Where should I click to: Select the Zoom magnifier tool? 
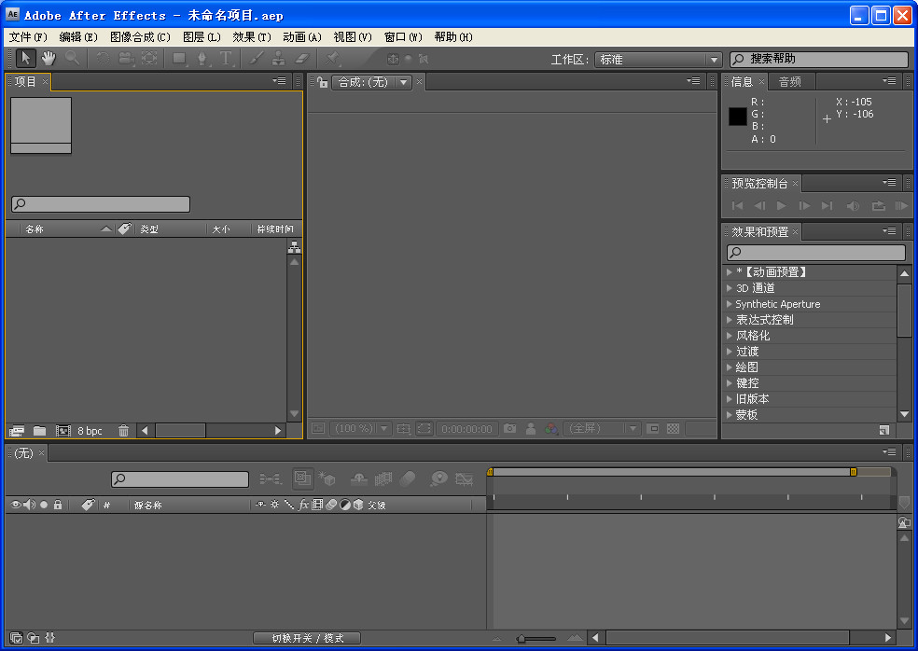point(72,59)
